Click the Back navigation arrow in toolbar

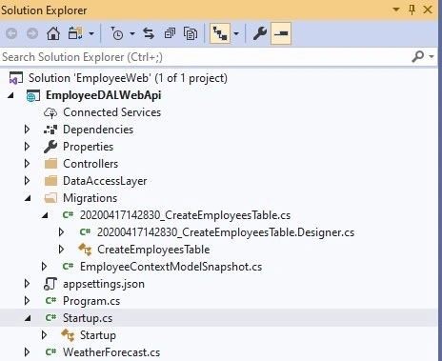[11, 33]
